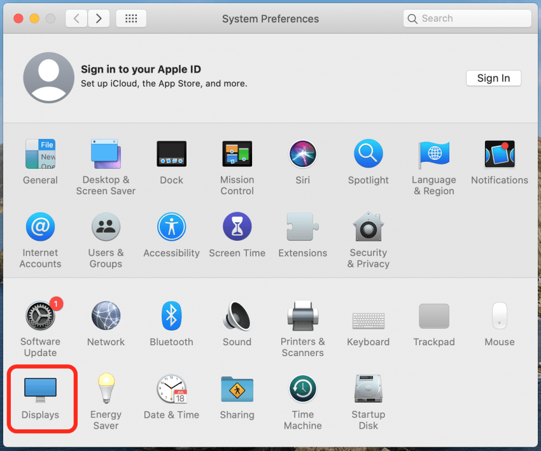Open Energy Saver preferences
541x451 pixels.
tap(106, 389)
